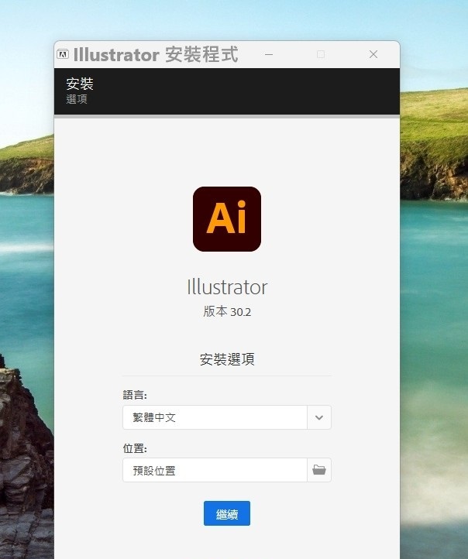The height and width of the screenshot is (559, 468).
Task: Click the 版本 30.2 version text
Action: coord(227,312)
